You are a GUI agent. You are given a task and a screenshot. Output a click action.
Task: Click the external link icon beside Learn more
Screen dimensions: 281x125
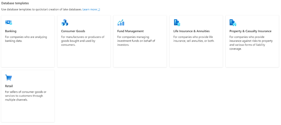point(99,9)
